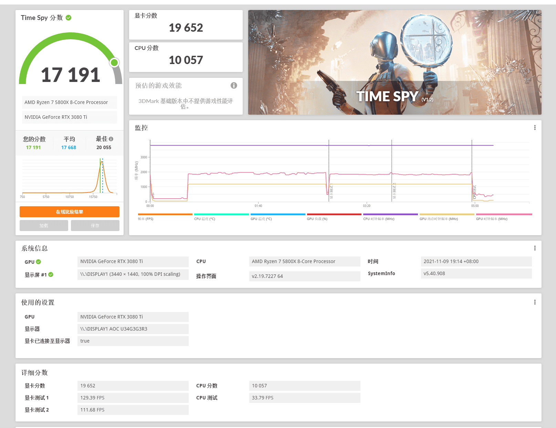The height and width of the screenshot is (428, 556).
Task: Click the 您的分数 value 17 191
Action: [33, 147]
